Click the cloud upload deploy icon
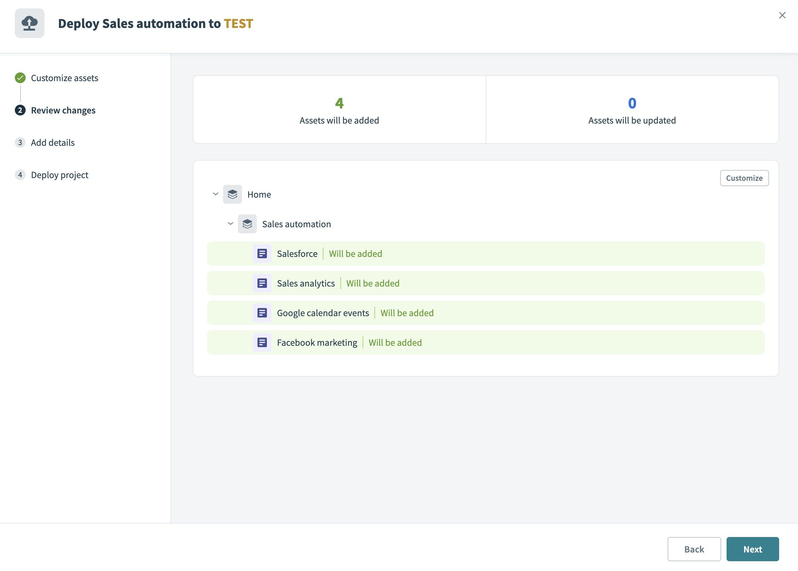The image size is (798, 571). (30, 23)
